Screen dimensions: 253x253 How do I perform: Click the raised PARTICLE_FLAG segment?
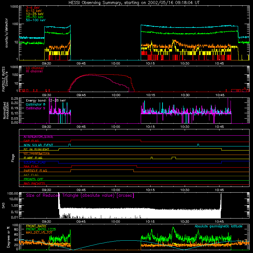click(102, 170)
